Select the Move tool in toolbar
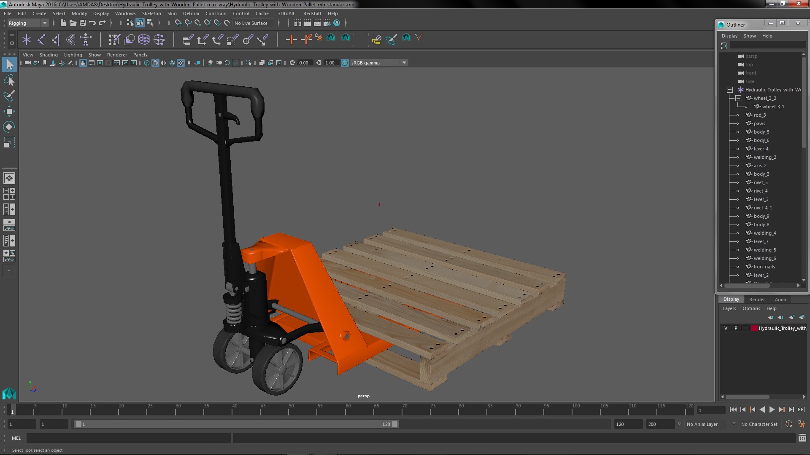The image size is (810, 455). tap(9, 111)
